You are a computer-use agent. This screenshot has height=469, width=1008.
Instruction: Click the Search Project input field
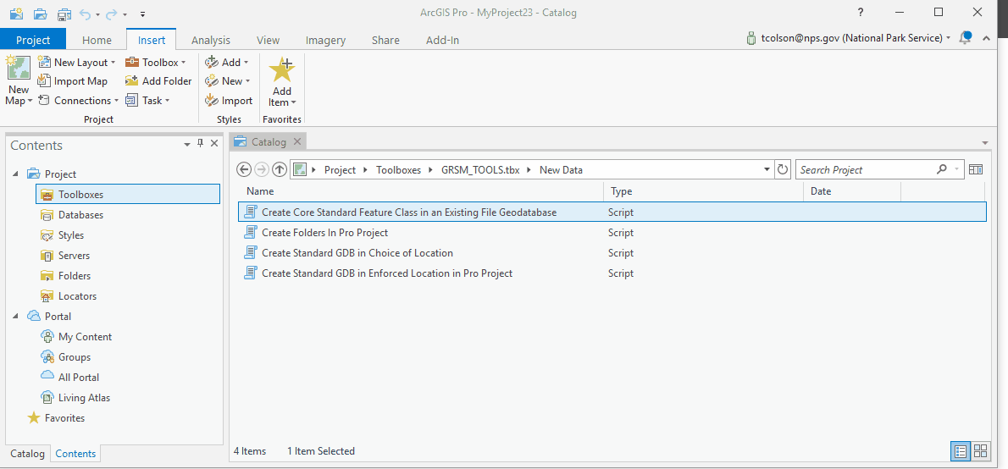[867, 169]
